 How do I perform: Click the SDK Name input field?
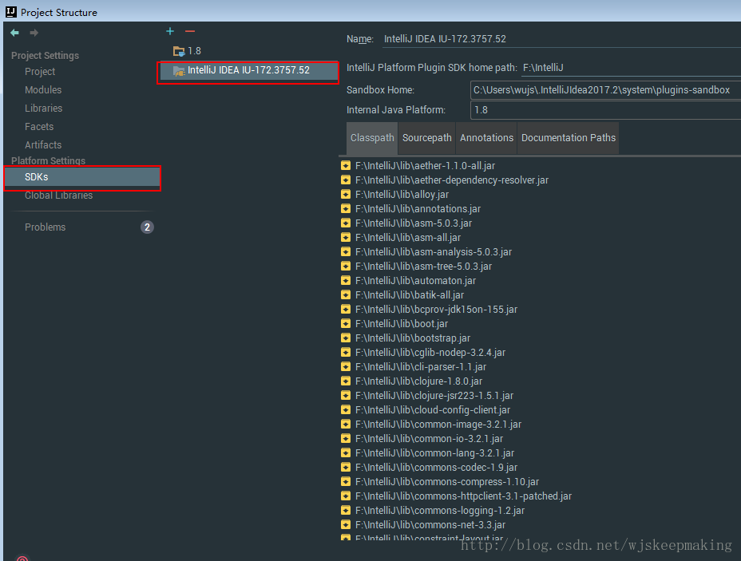561,39
